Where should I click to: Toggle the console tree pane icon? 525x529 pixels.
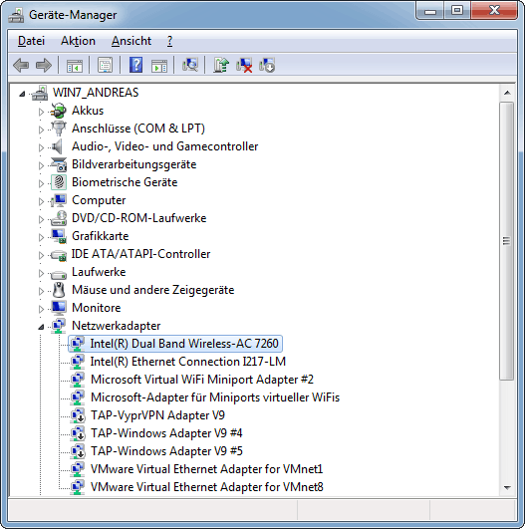point(75,65)
